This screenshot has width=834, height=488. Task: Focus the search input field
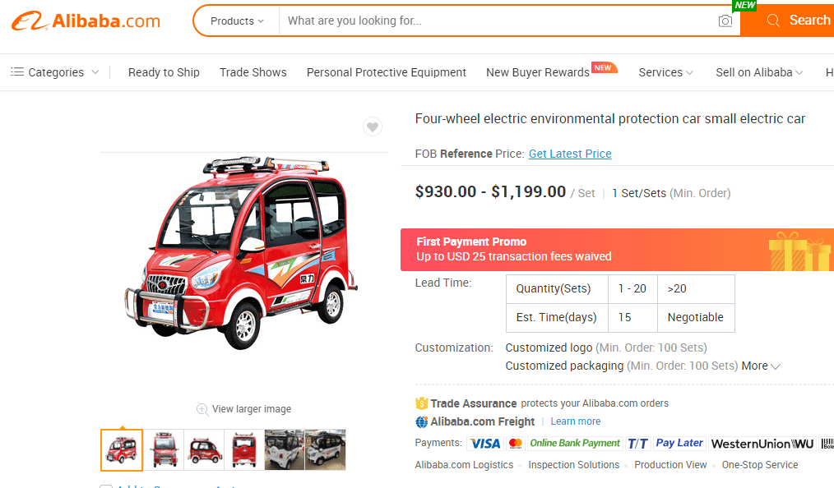493,21
